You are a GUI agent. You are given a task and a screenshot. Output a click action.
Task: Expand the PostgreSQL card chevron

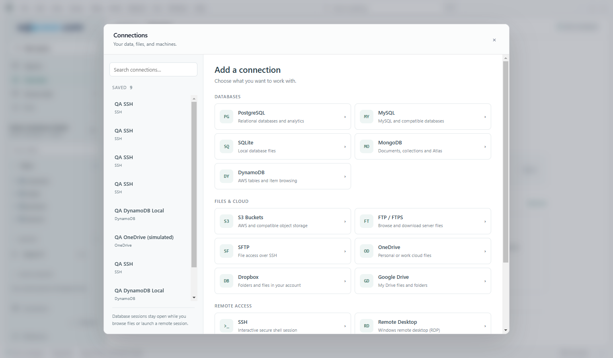345,117
